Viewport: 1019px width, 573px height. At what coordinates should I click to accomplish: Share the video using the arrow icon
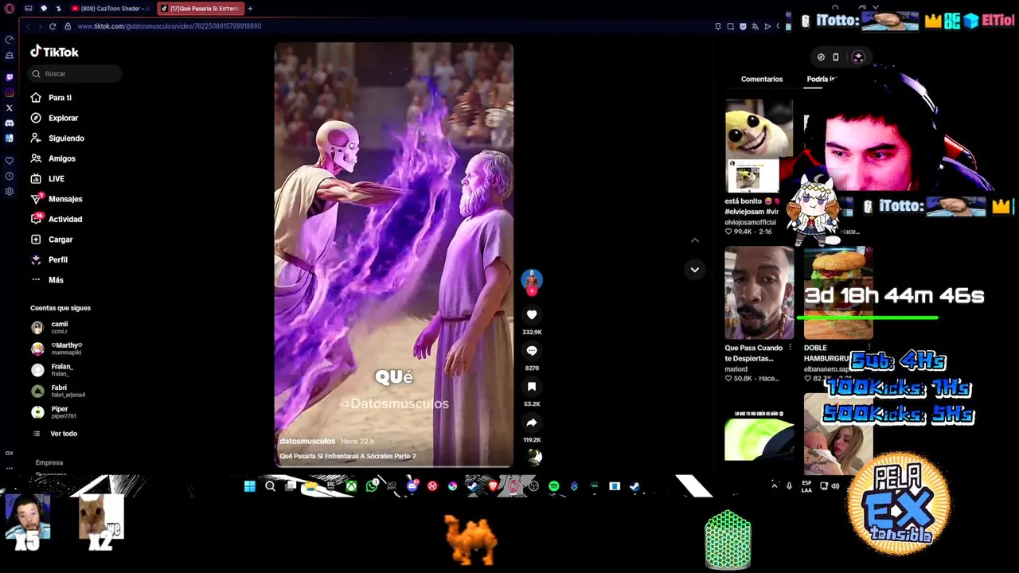tap(532, 423)
